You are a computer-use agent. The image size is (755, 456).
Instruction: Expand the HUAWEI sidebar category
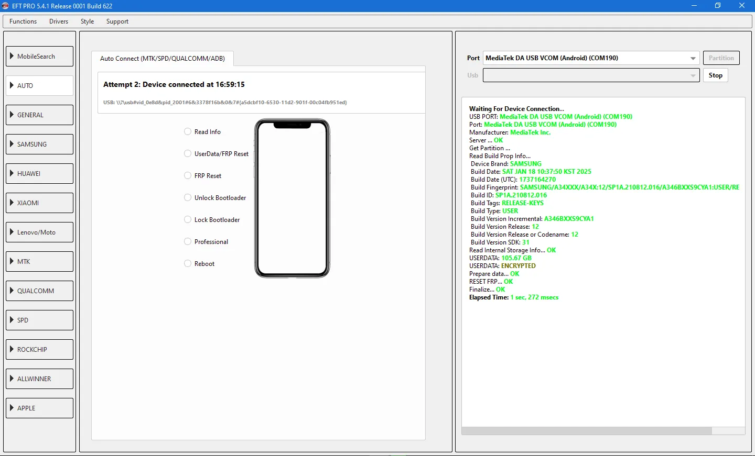pyautogui.click(x=40, y=174)
